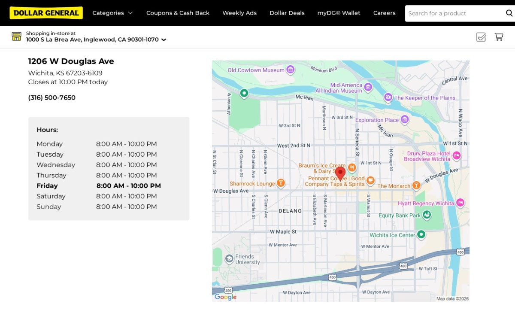Image resolution: width=515 pixels, height=322 pixels.
Task: Click the Dollar General logo
Action: 46,13
